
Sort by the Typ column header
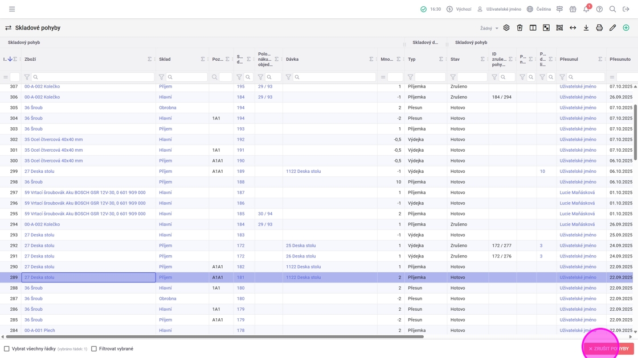412,59
